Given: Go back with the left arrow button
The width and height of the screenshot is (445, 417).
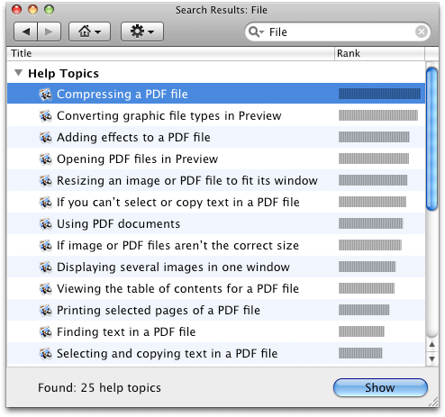Looking at the screenshot, I should tap(25, 32).
